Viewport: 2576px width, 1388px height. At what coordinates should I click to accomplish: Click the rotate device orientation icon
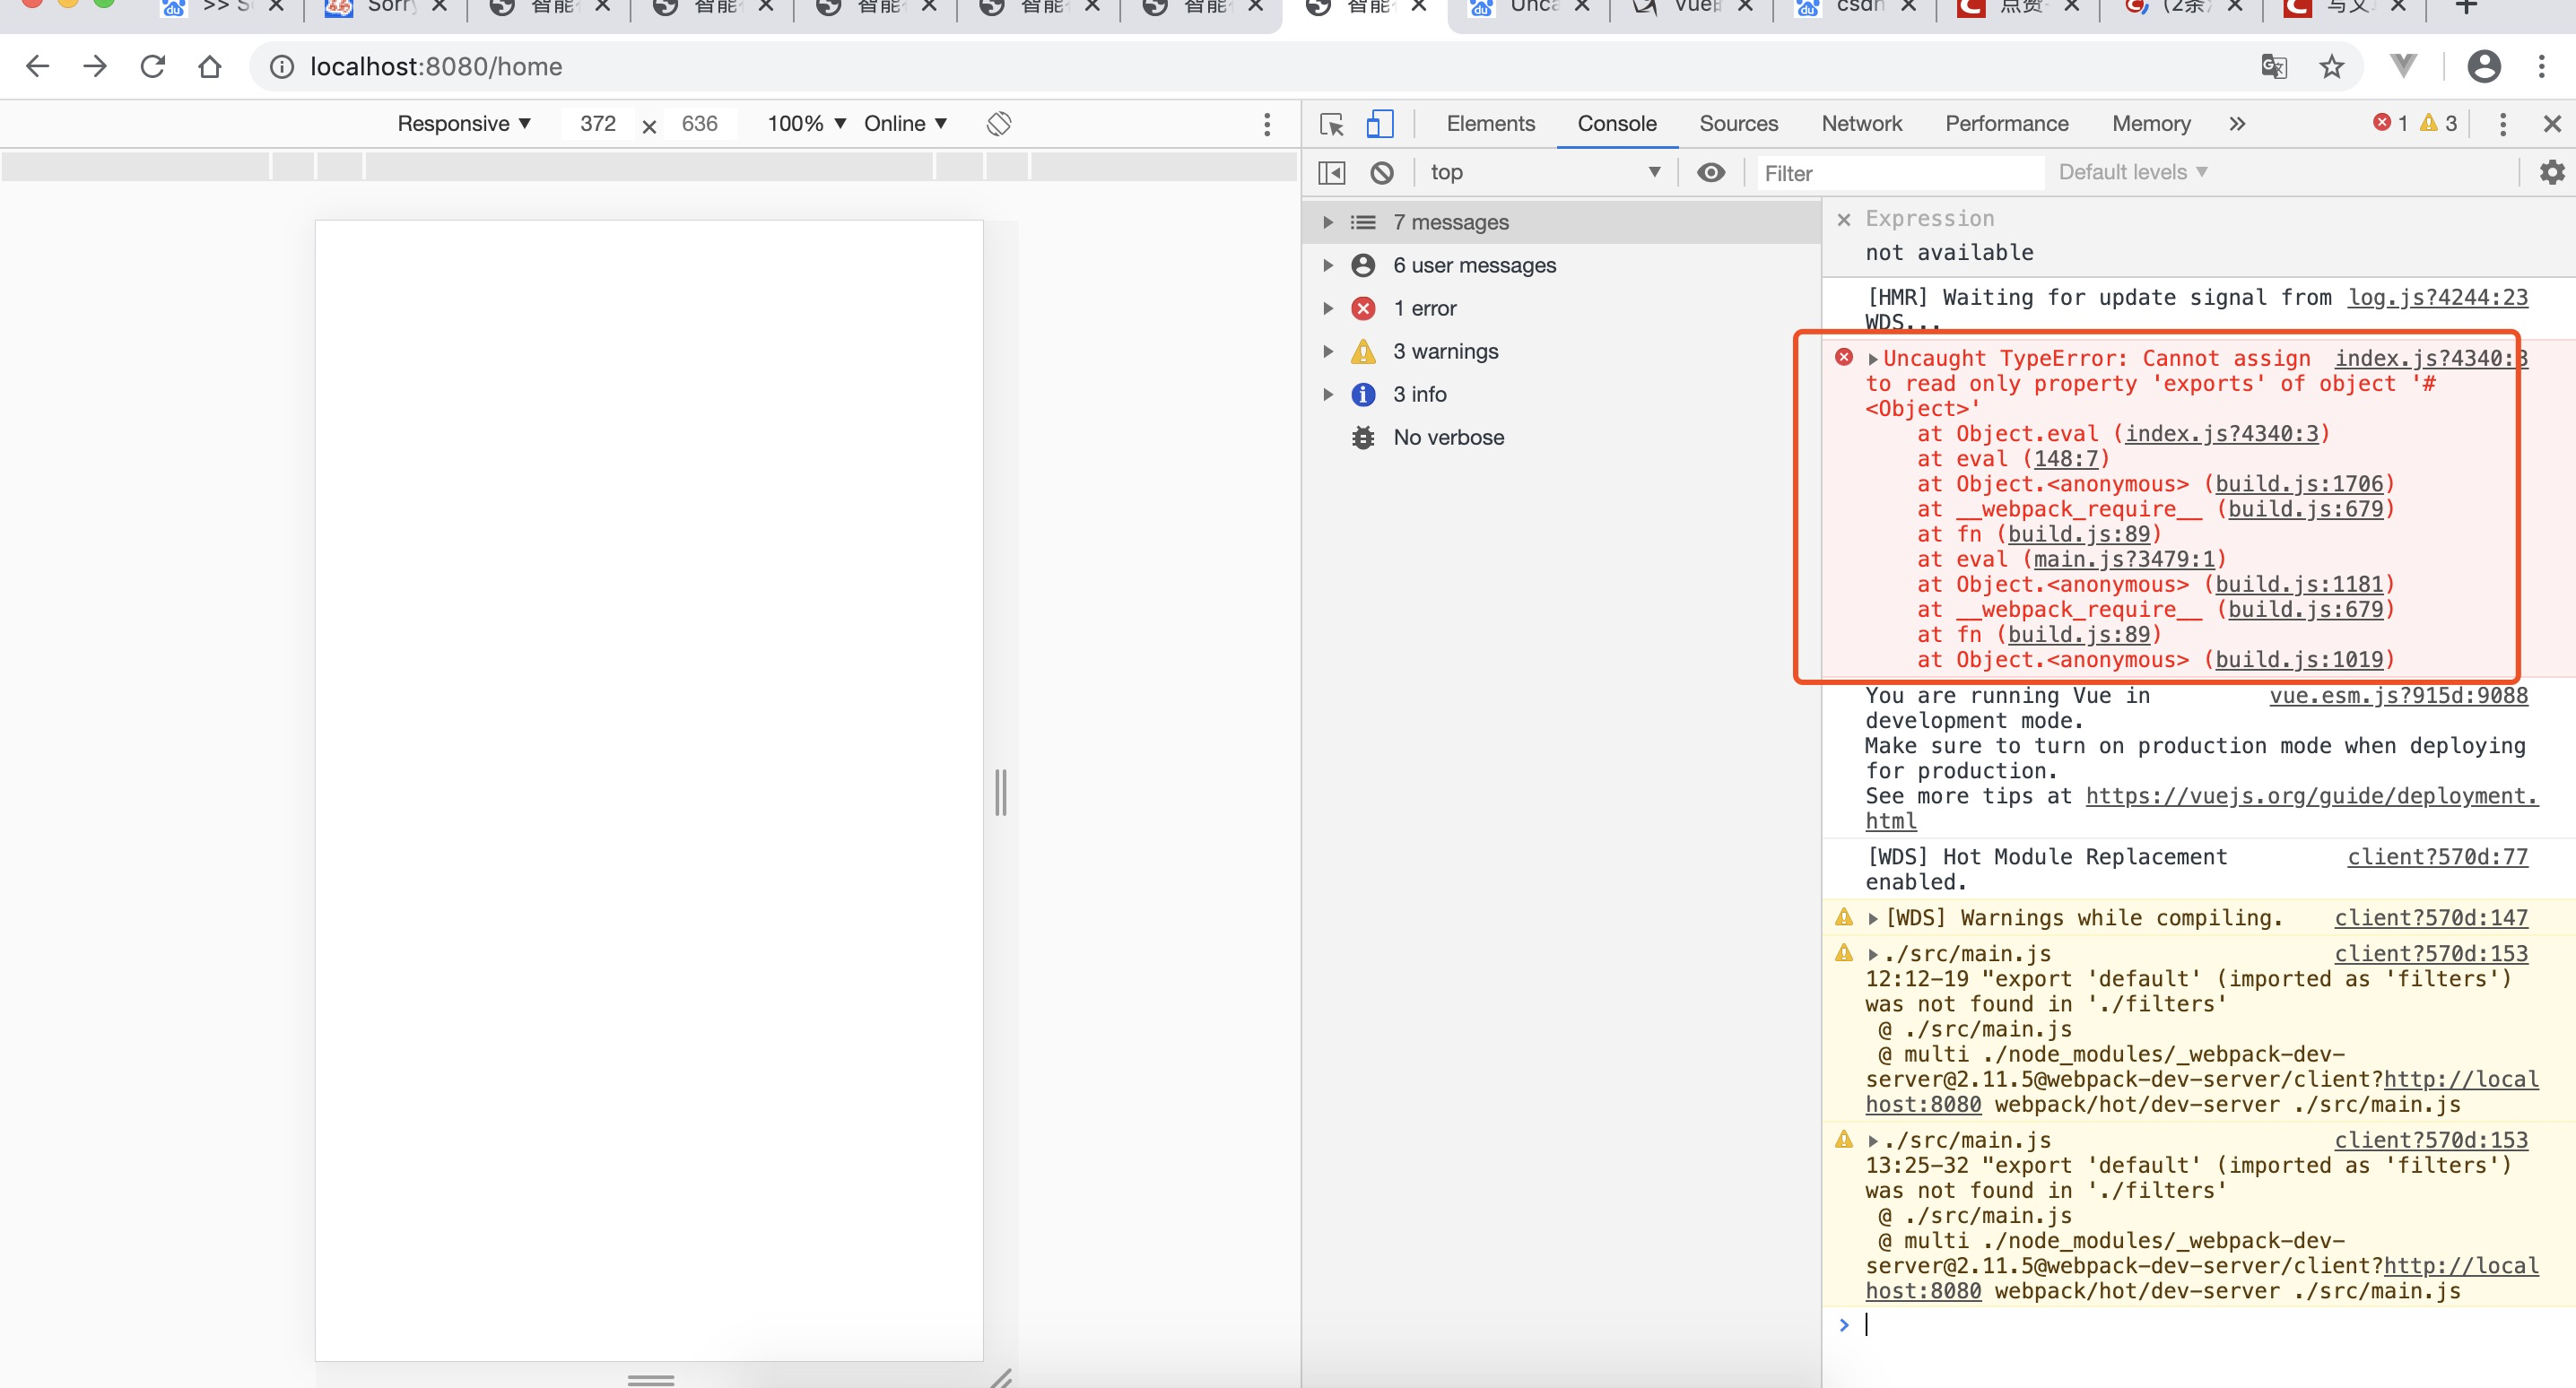tap(999, 124)
